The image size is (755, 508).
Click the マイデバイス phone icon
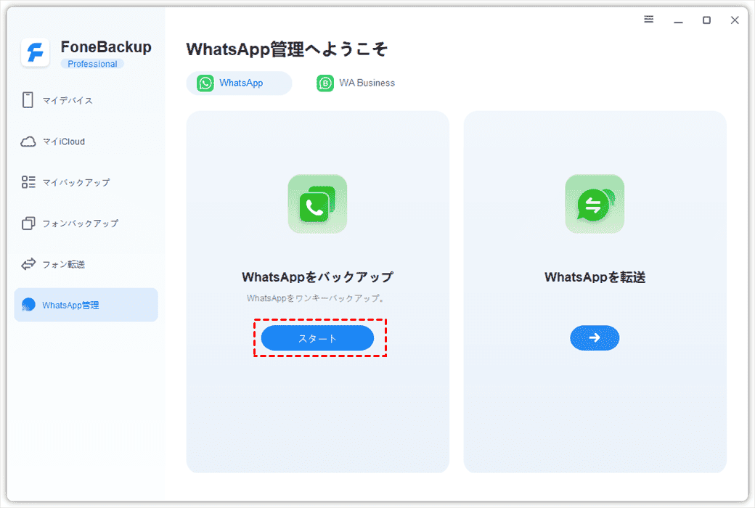[28, 100]
